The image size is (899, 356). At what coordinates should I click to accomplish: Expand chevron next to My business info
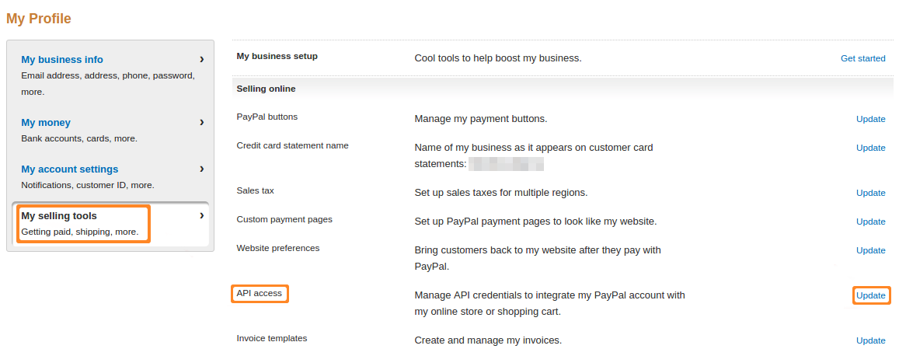202,58
